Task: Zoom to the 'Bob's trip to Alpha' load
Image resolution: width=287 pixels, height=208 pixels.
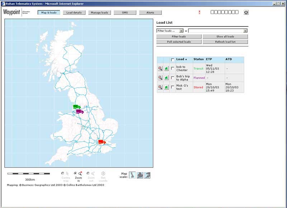Action: (x=160, y=78)
